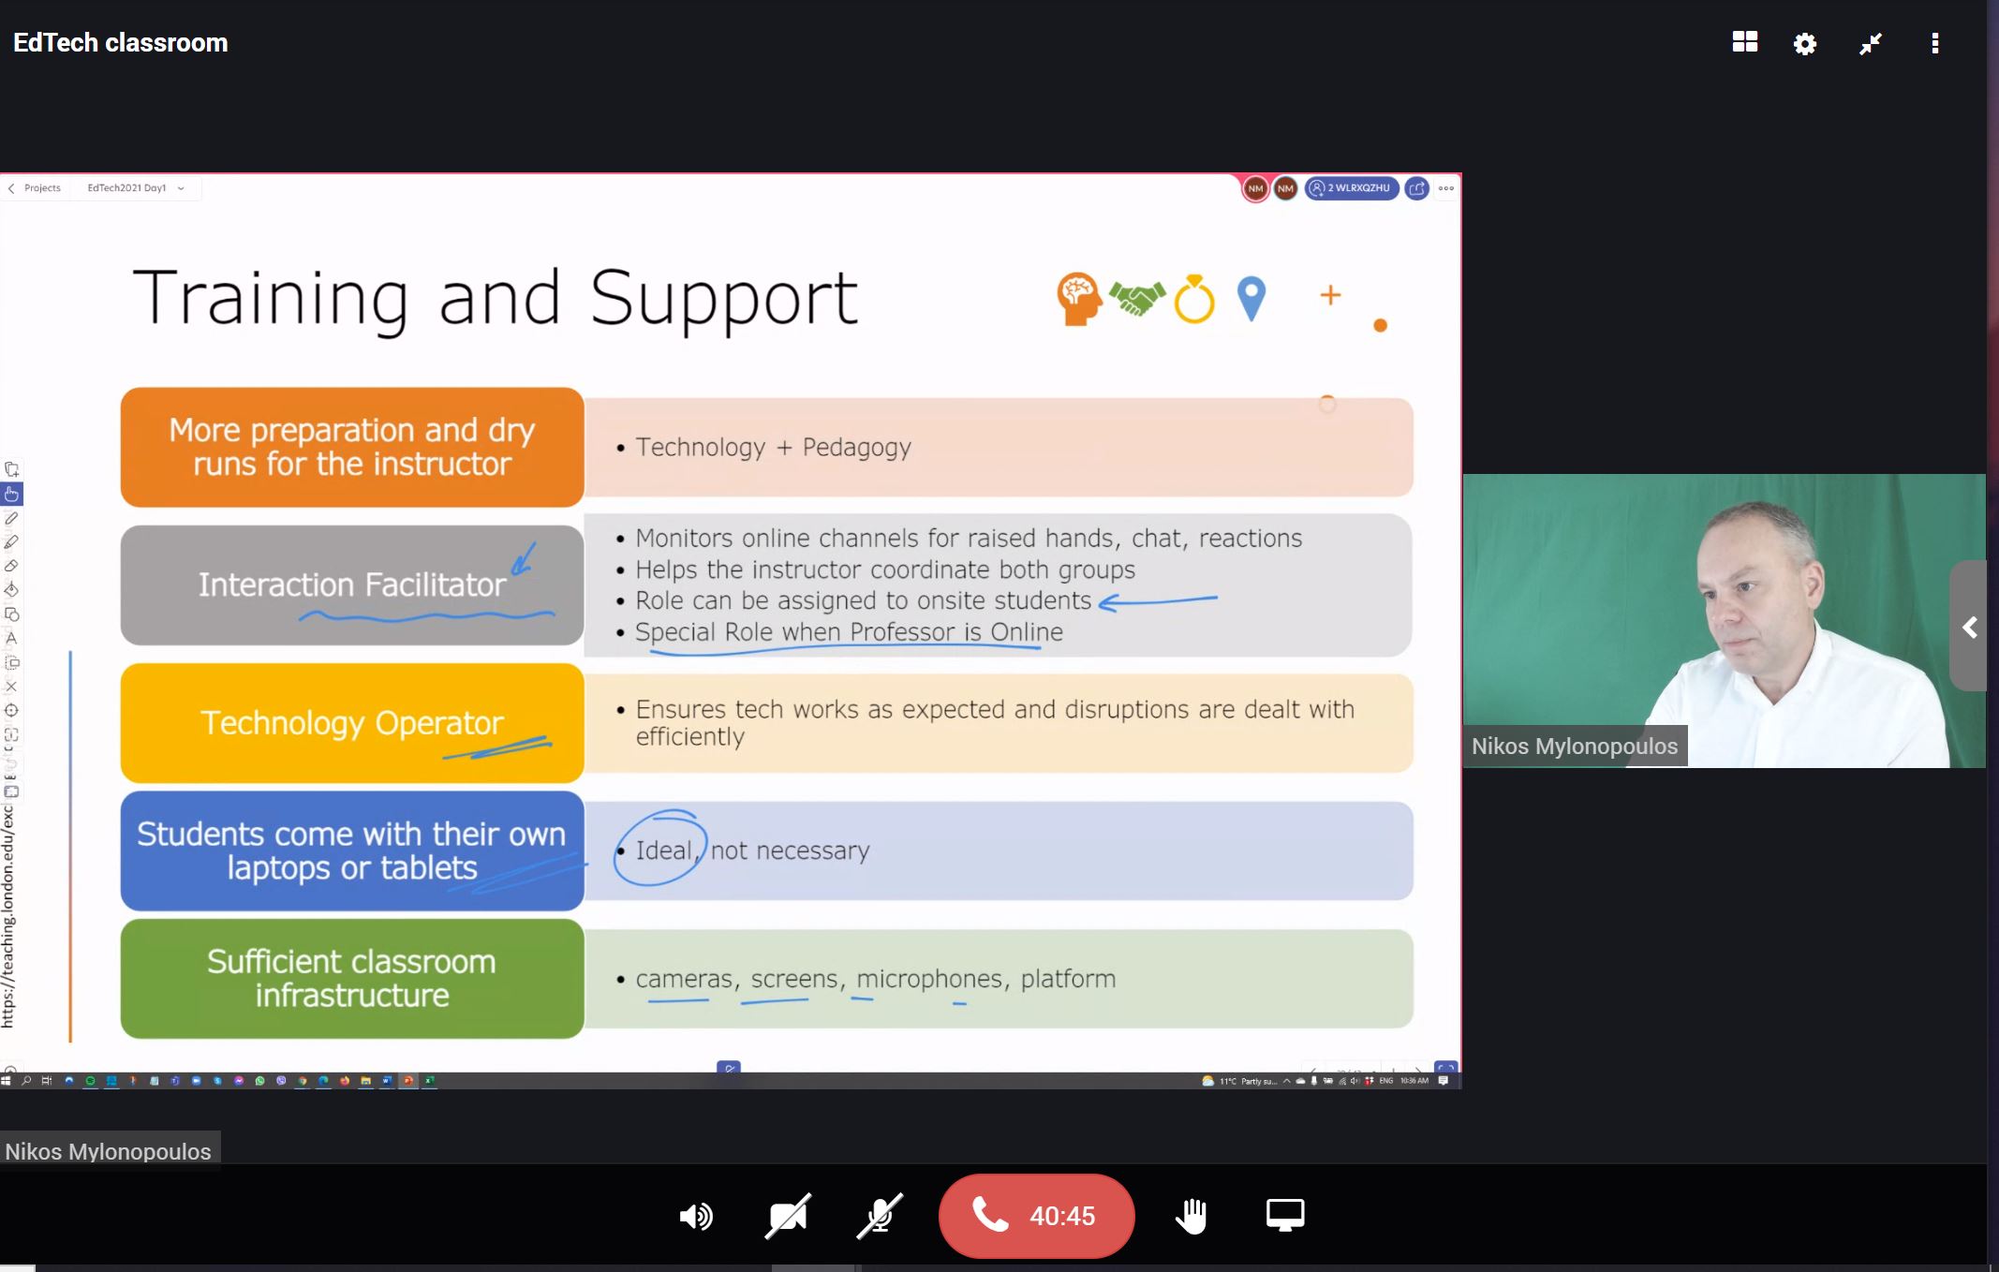Select the text tool
Screen dimensions: 1999x1272
coord(12,638)
